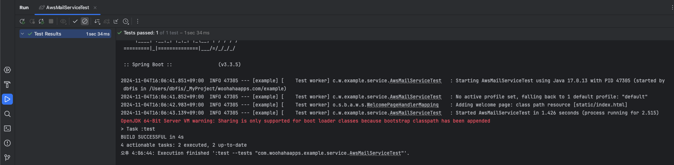Open the Services tool window

[7, 70]
